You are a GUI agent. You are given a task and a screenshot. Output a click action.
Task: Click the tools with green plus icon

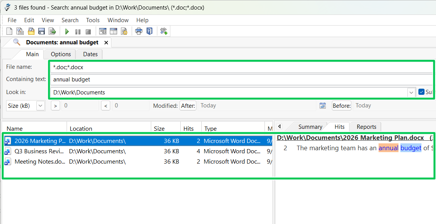tap(164, 31)
